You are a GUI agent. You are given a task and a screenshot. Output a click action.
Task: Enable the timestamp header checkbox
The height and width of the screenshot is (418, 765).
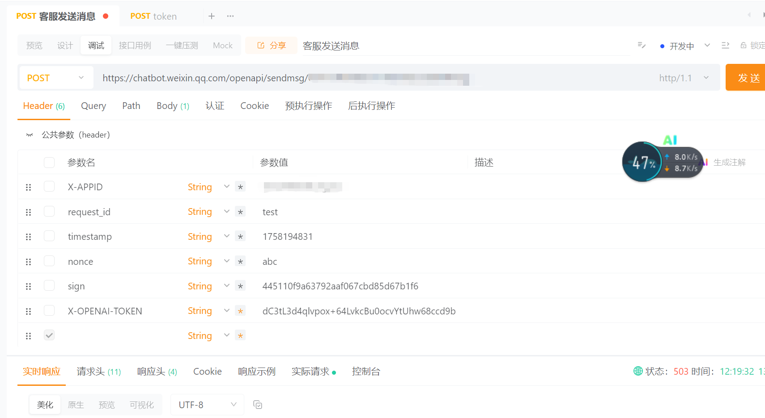pos(49,236)
